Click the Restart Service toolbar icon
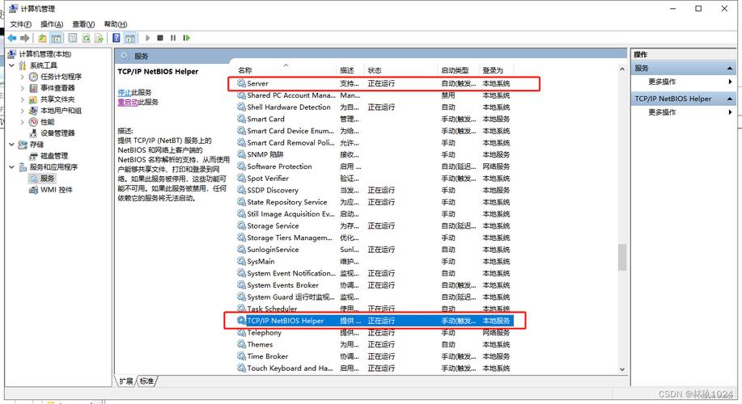Image resolution: width=742 pixels, height=404 pixels. (186, 38)
